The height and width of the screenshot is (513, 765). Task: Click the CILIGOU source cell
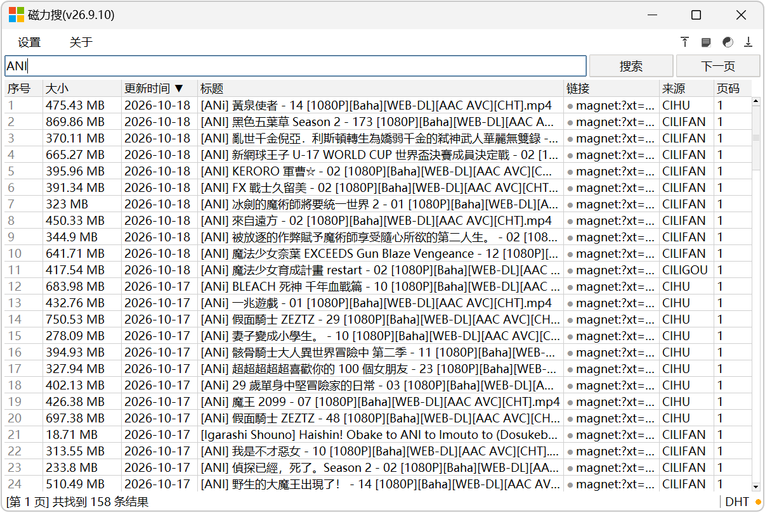(685, 270)
